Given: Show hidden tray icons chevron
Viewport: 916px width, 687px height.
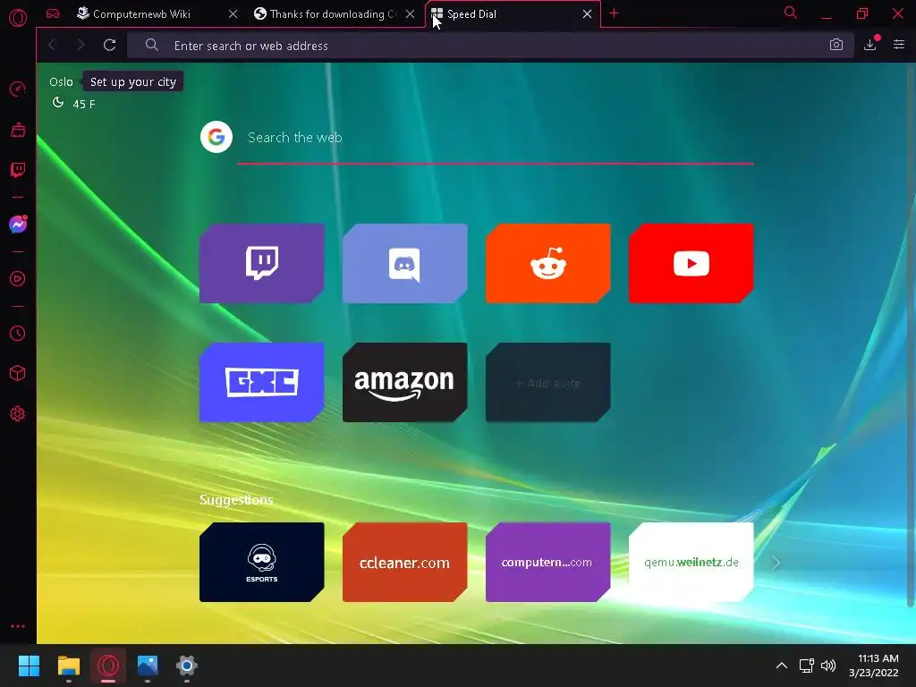Looking at the screenshot, I should click(781, 666).
